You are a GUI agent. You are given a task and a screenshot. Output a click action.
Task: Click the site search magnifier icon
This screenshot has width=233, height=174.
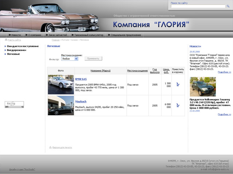[228, 6]
